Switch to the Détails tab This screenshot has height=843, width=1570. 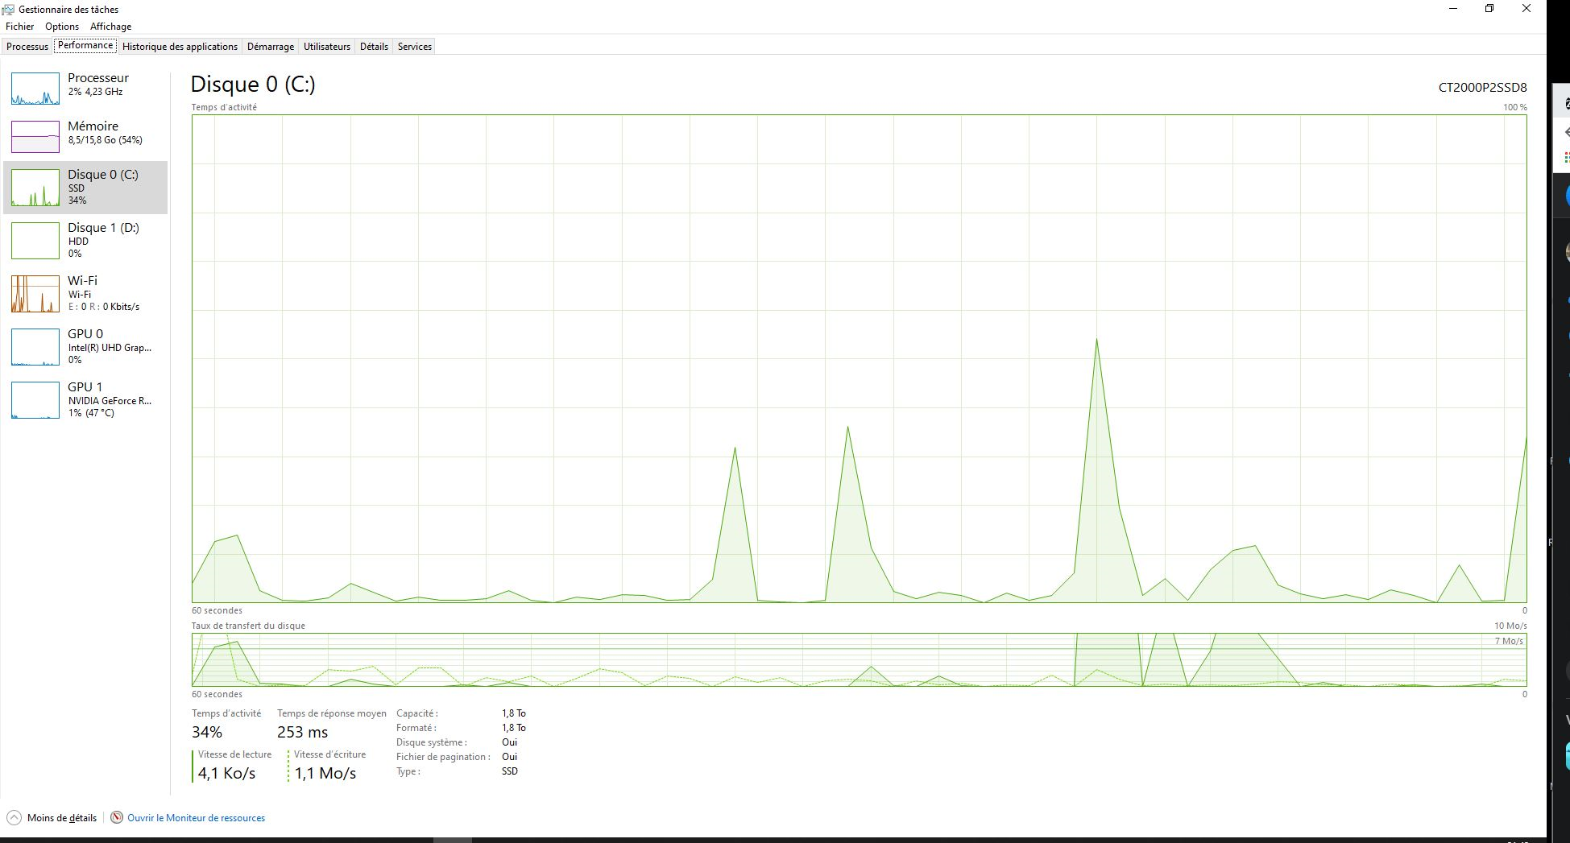(374, 47)
